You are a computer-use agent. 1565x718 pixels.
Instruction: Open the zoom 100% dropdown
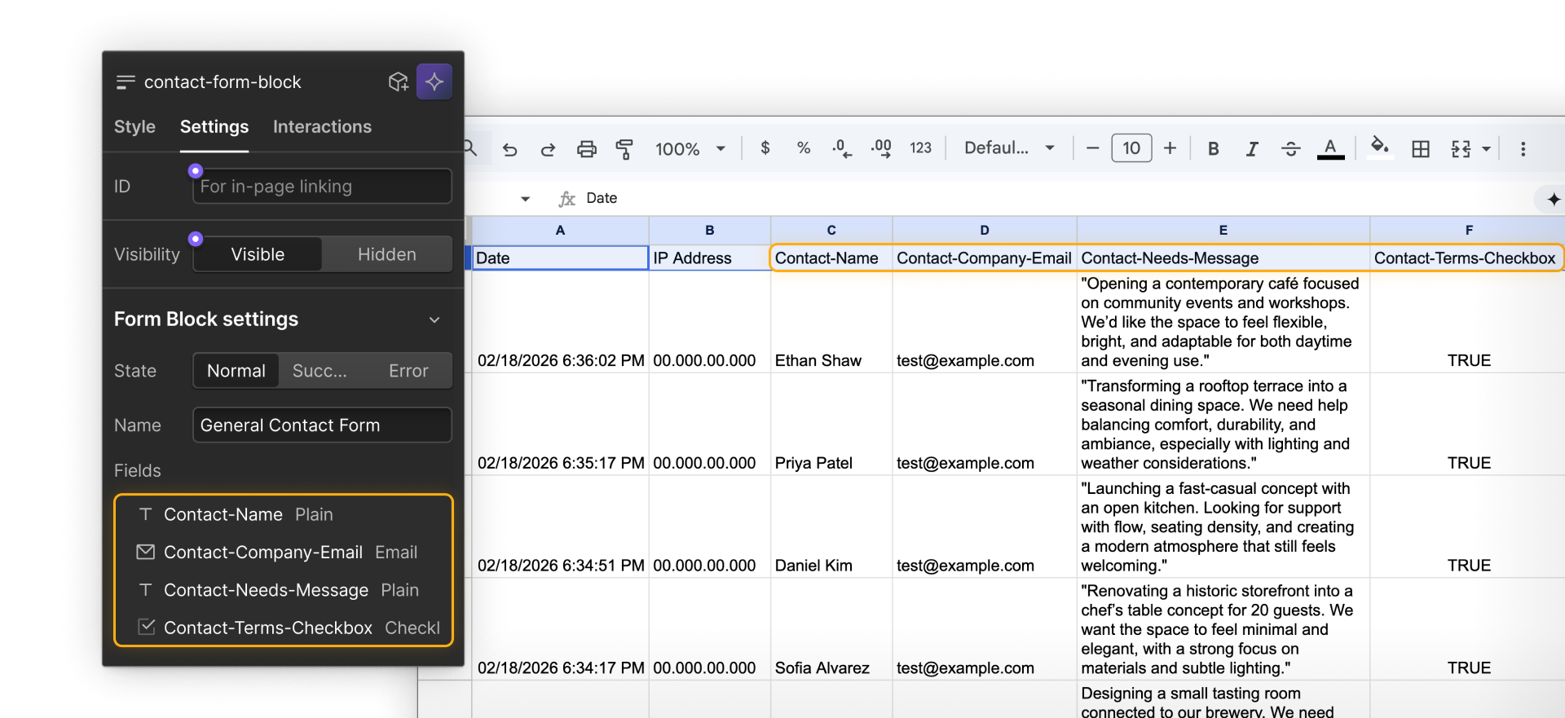690,149
